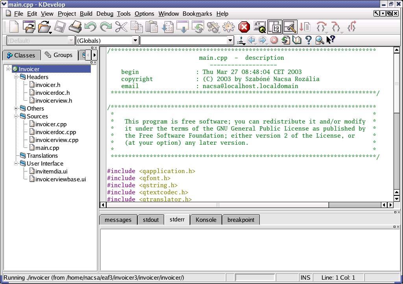Switch to the Groups tab

pyautogui.click(x=59, y=55)
